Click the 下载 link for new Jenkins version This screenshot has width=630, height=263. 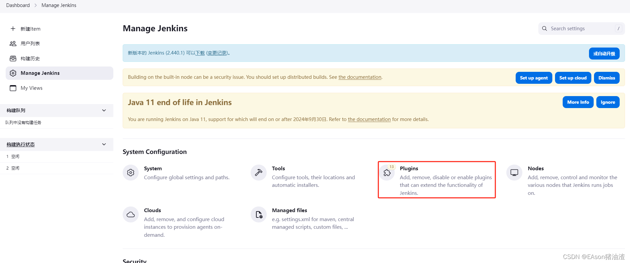(200, 53)
